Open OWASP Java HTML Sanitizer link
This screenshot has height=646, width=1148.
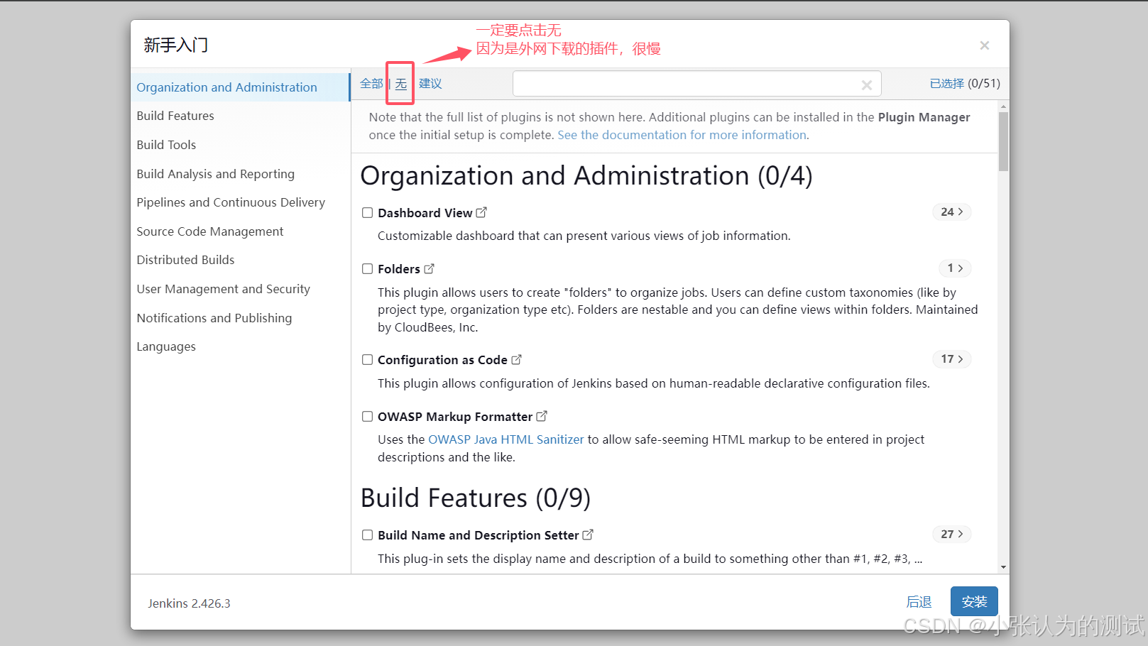pyautogui.click(x=505, y=439)
